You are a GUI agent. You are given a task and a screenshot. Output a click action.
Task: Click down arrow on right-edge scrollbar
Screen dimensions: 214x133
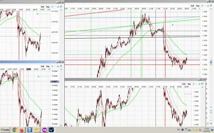pos(211,107)
